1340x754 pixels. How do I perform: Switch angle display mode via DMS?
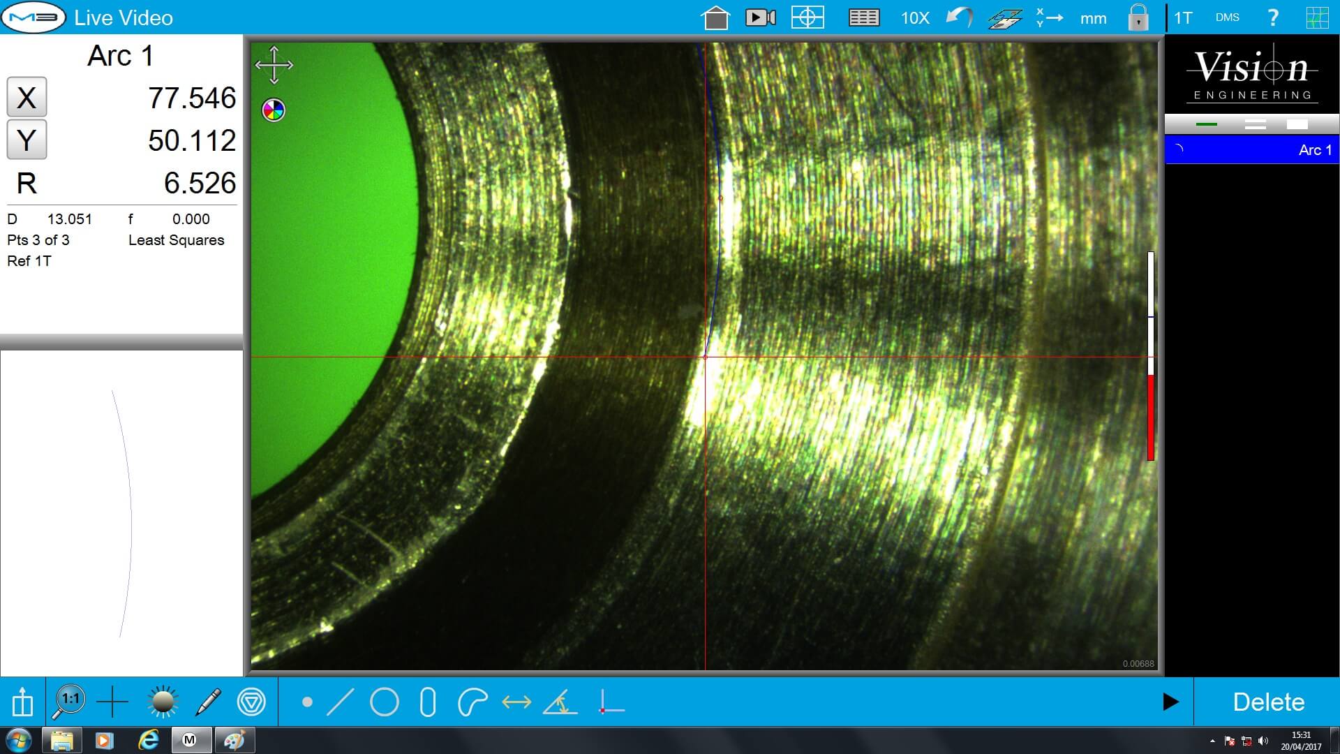click(x=1227, y=17)
